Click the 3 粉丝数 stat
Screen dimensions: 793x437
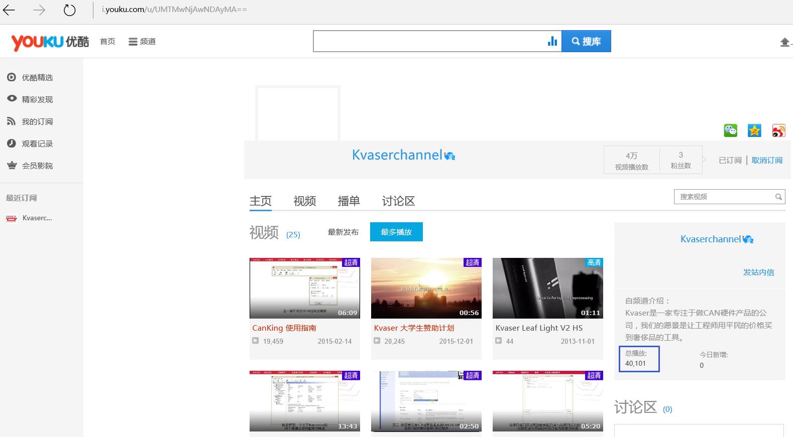tap(681, 160)
